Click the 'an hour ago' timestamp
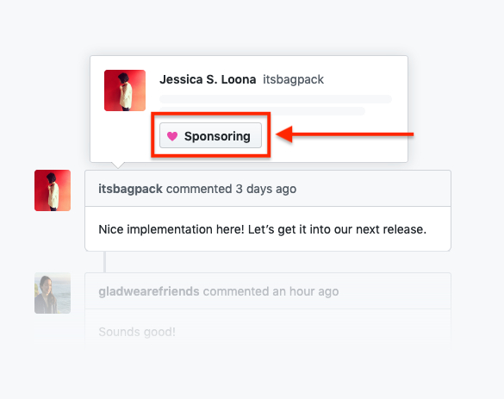504x399 pixels. coord(305,291)
